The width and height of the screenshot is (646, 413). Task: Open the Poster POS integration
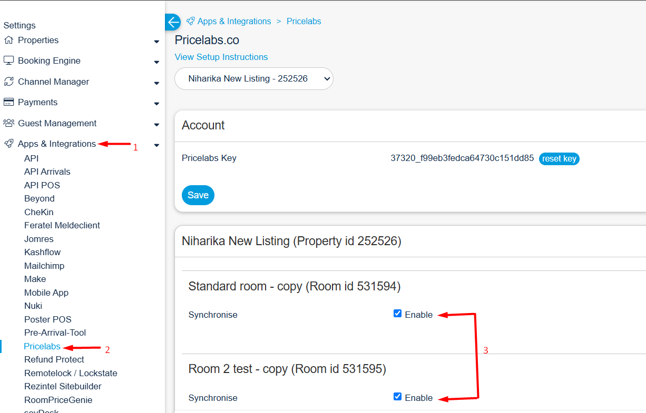tap(47, 319)
